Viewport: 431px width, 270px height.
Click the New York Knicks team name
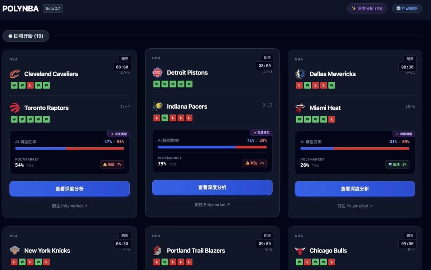pyautogui.click(x=47, y=251)
